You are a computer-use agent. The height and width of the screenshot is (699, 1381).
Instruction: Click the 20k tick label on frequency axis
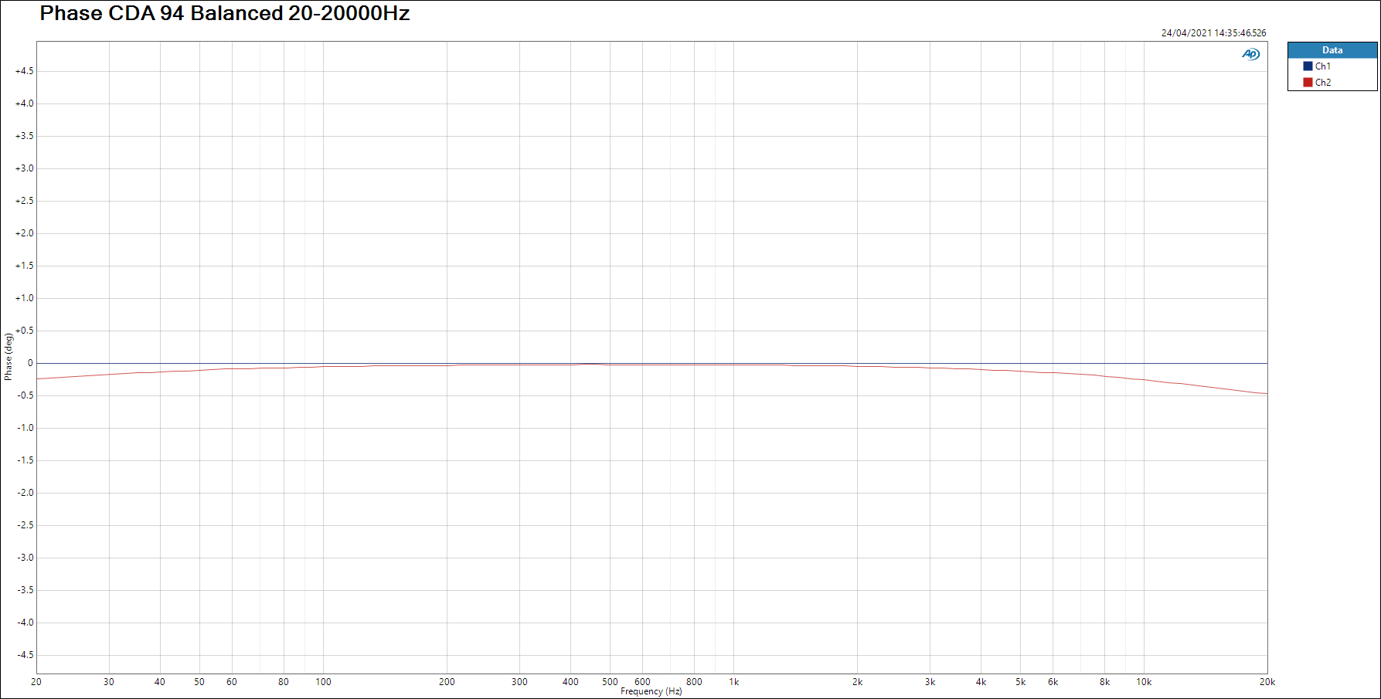pos(1267,682)
